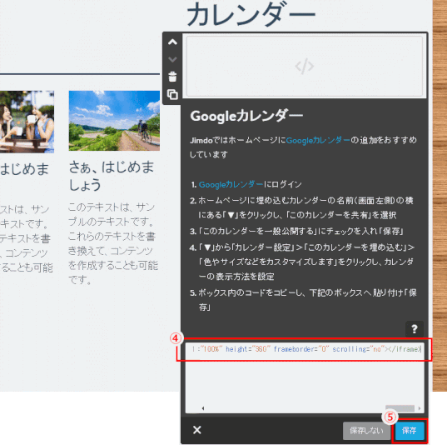The image size is (447, 445).
Task: Select the women drinking coffee photo
Action: 27,122
